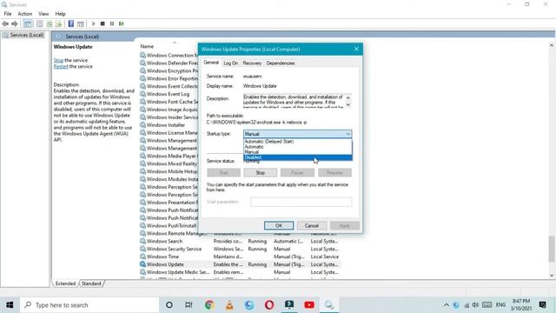This screenshot has height=313, width=556.
Task: Click the Restart the service link
Action: pyautogui.click(x=61, y=66)
